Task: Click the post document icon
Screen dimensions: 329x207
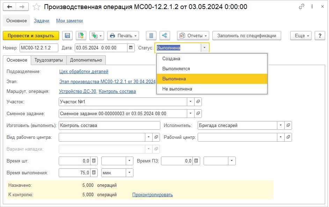Action: click(x=81, y=35)
